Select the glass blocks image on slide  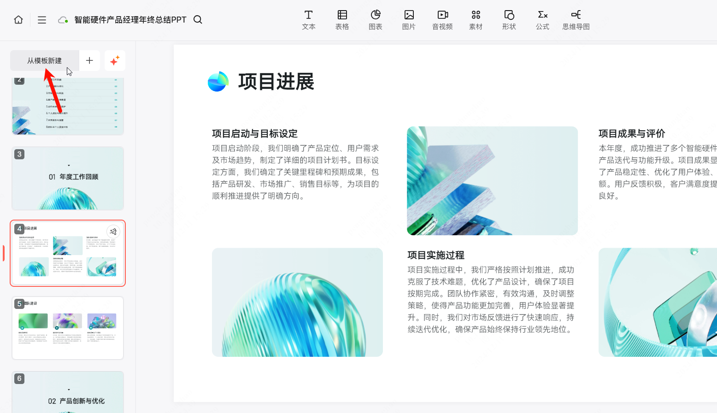coord(492,181)
